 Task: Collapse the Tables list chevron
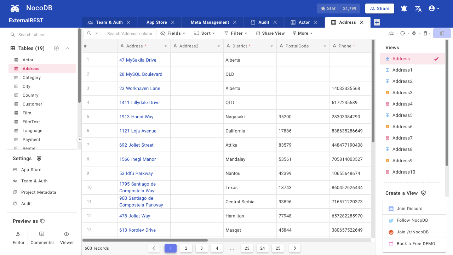pyautogui.click(x=68, y=48)
